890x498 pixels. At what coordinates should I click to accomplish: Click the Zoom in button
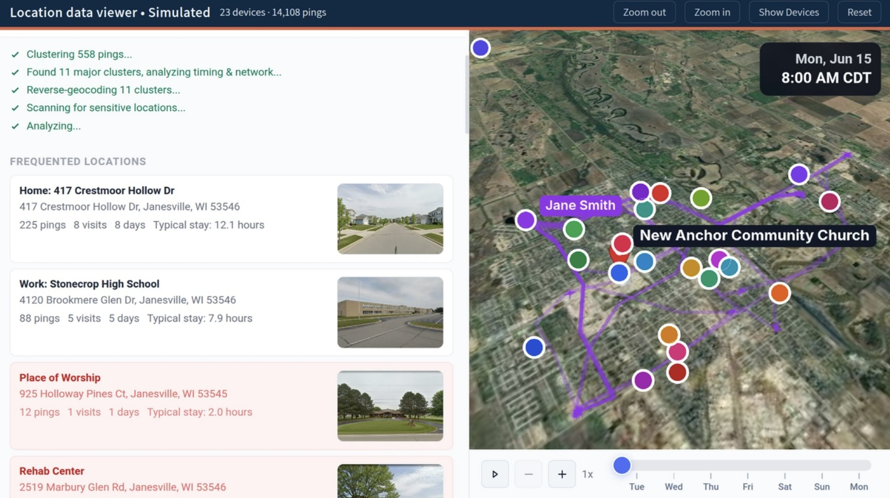coord(712,12)
